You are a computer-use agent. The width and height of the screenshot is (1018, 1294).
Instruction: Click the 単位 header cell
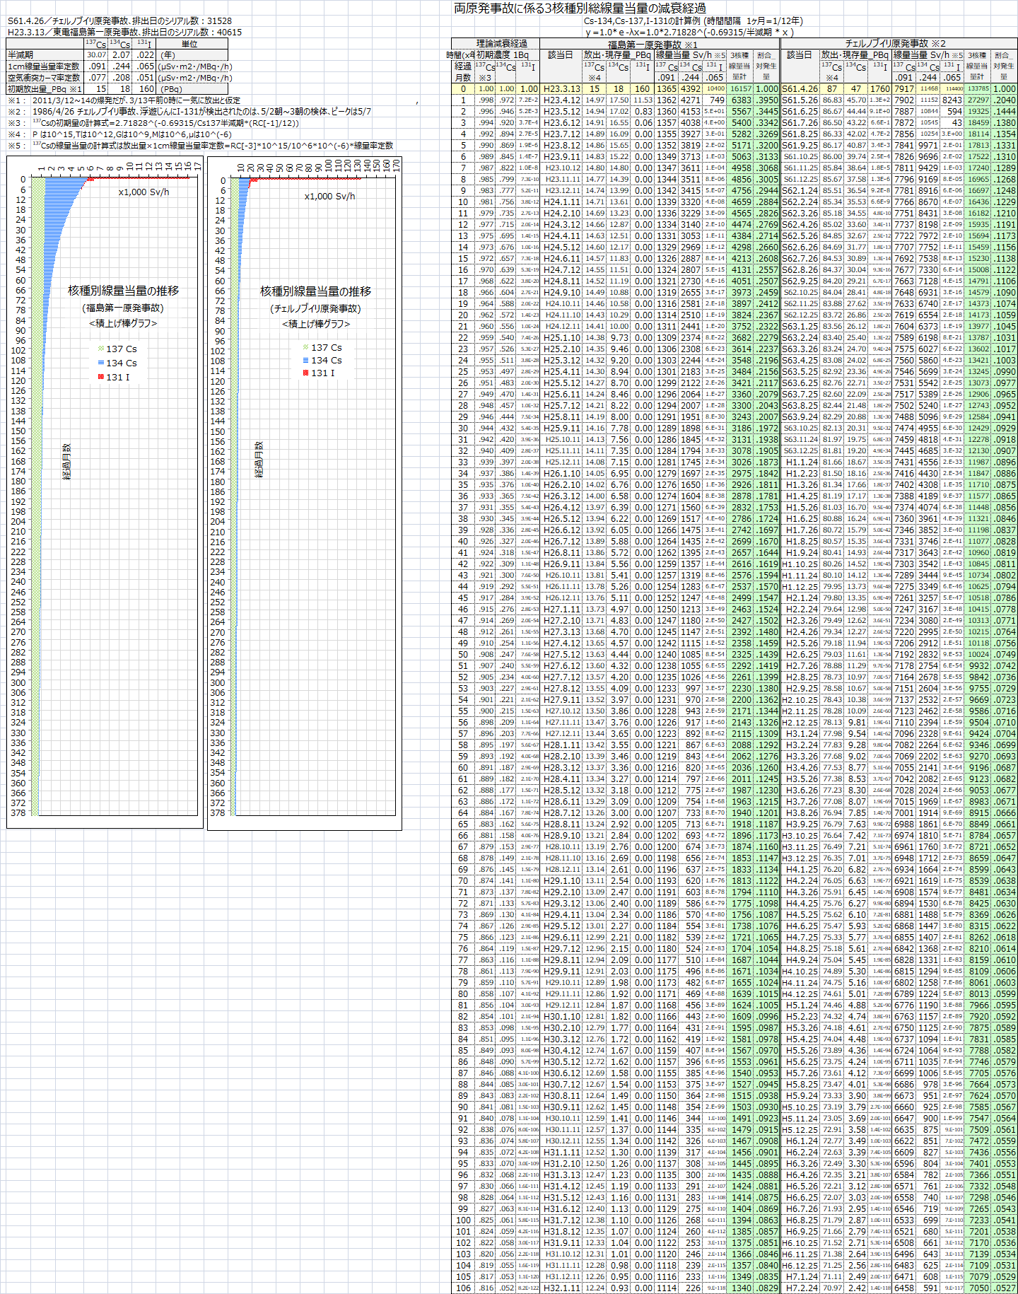pyautogui.click(x=189, y=44)
